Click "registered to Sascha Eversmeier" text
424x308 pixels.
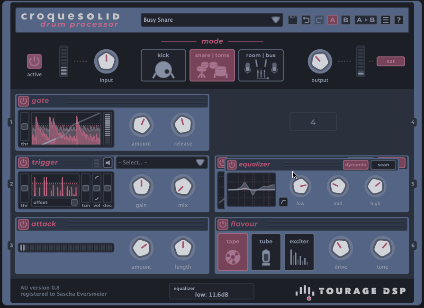point(63,294)
